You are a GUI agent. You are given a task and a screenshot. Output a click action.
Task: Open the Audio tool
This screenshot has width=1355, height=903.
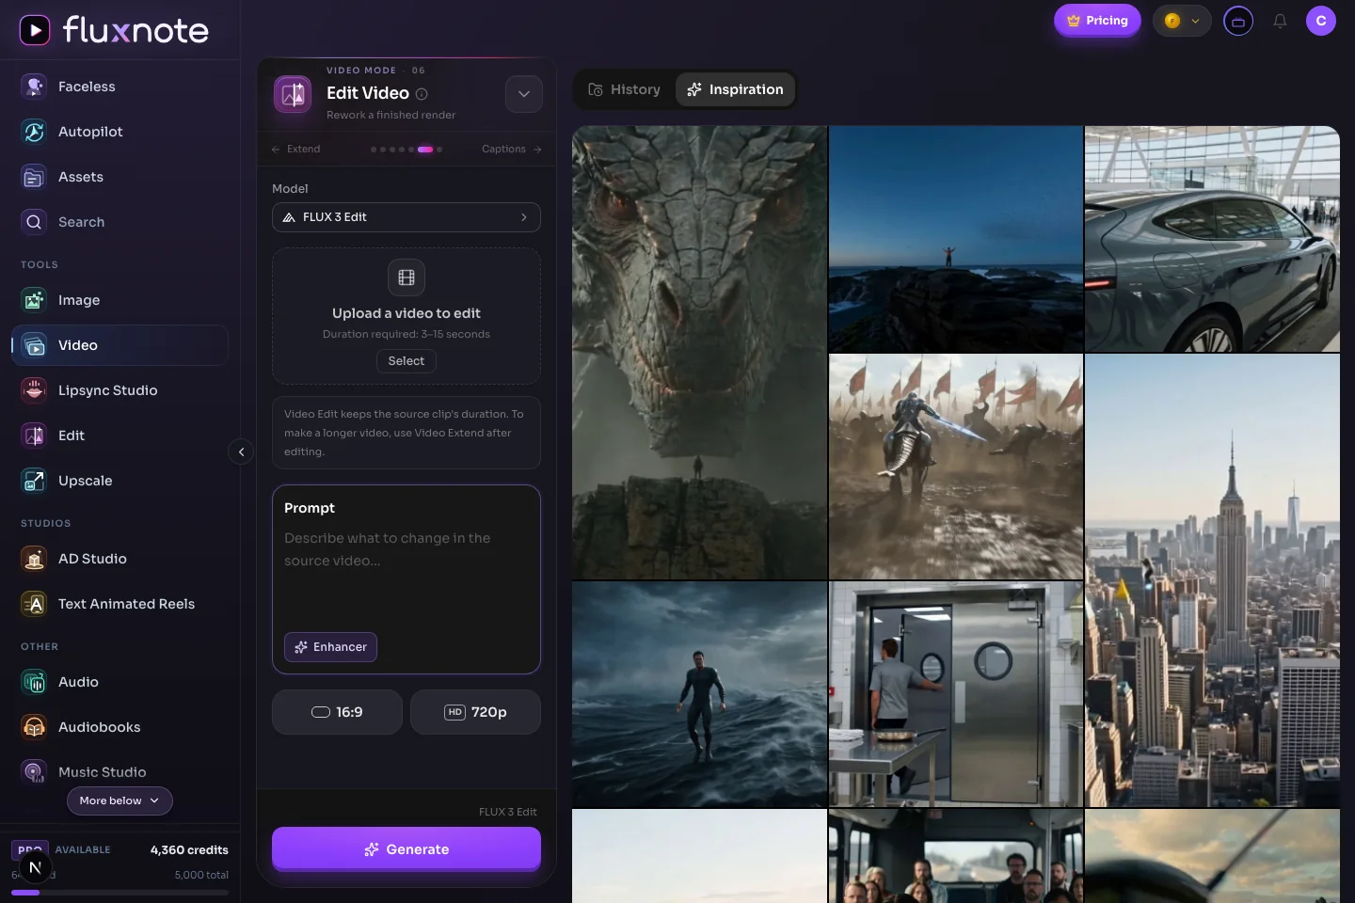[x=120, y=682]
